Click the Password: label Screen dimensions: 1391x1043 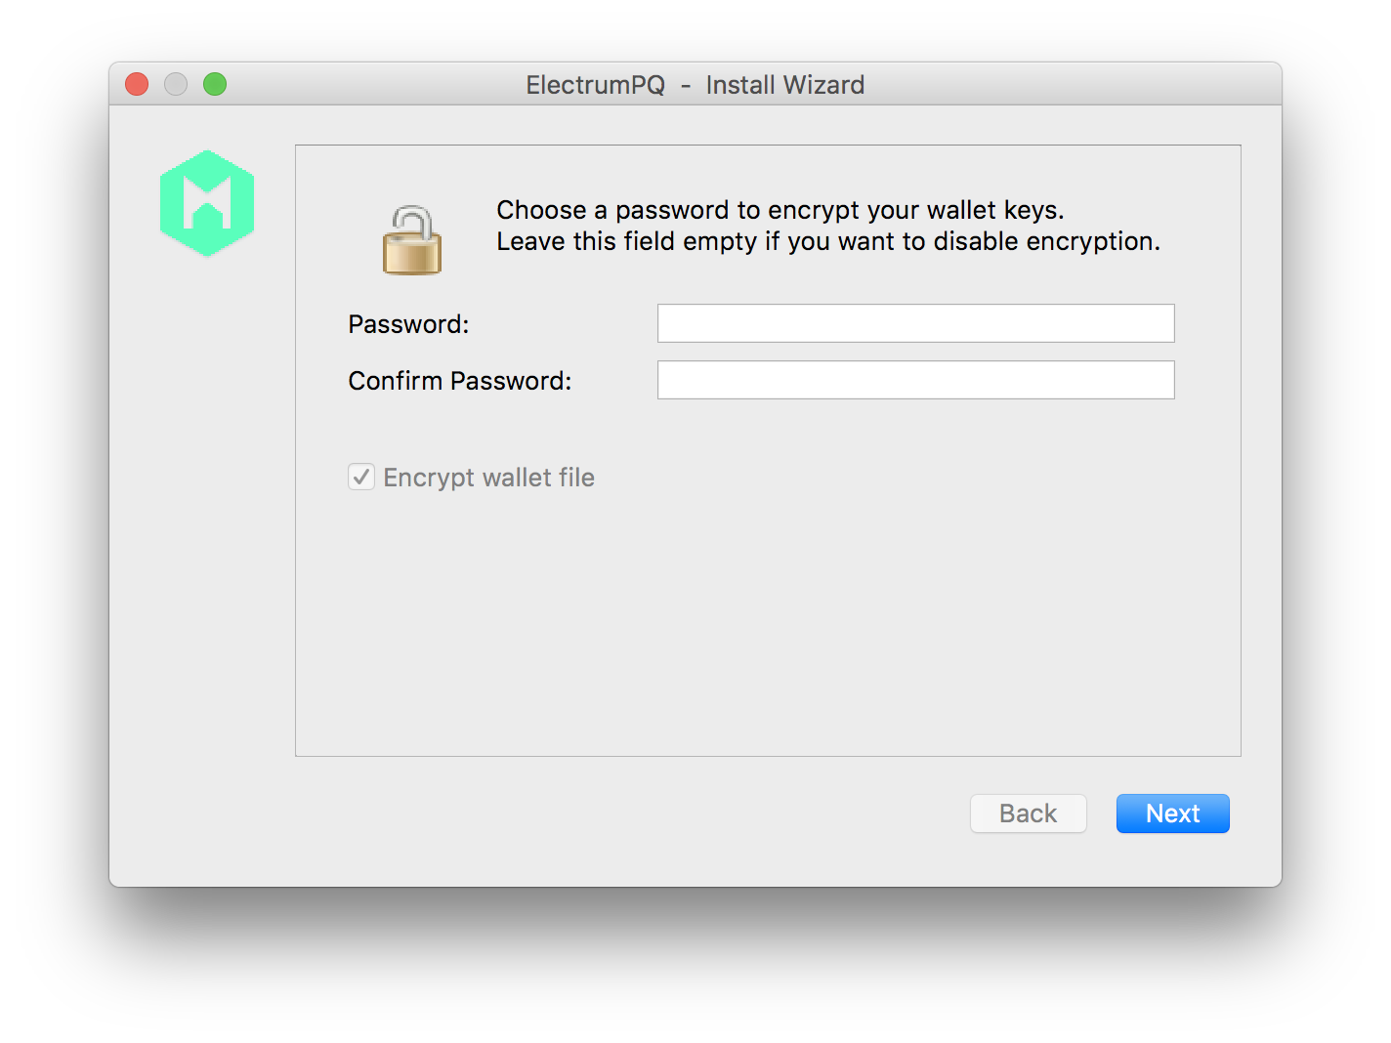(408, 324)
